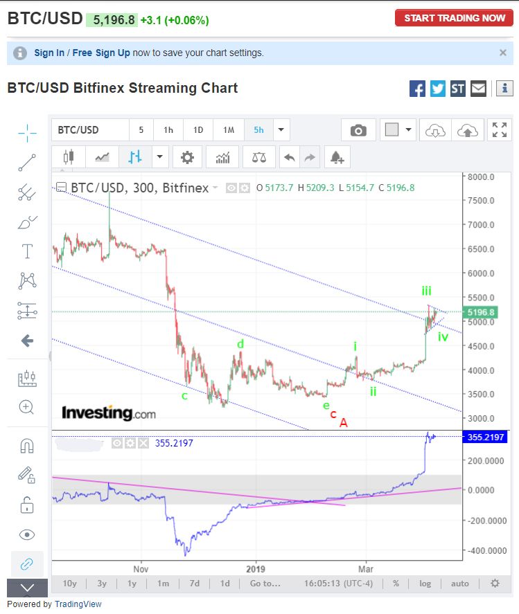Toggle log scale mode

[425, 584]
